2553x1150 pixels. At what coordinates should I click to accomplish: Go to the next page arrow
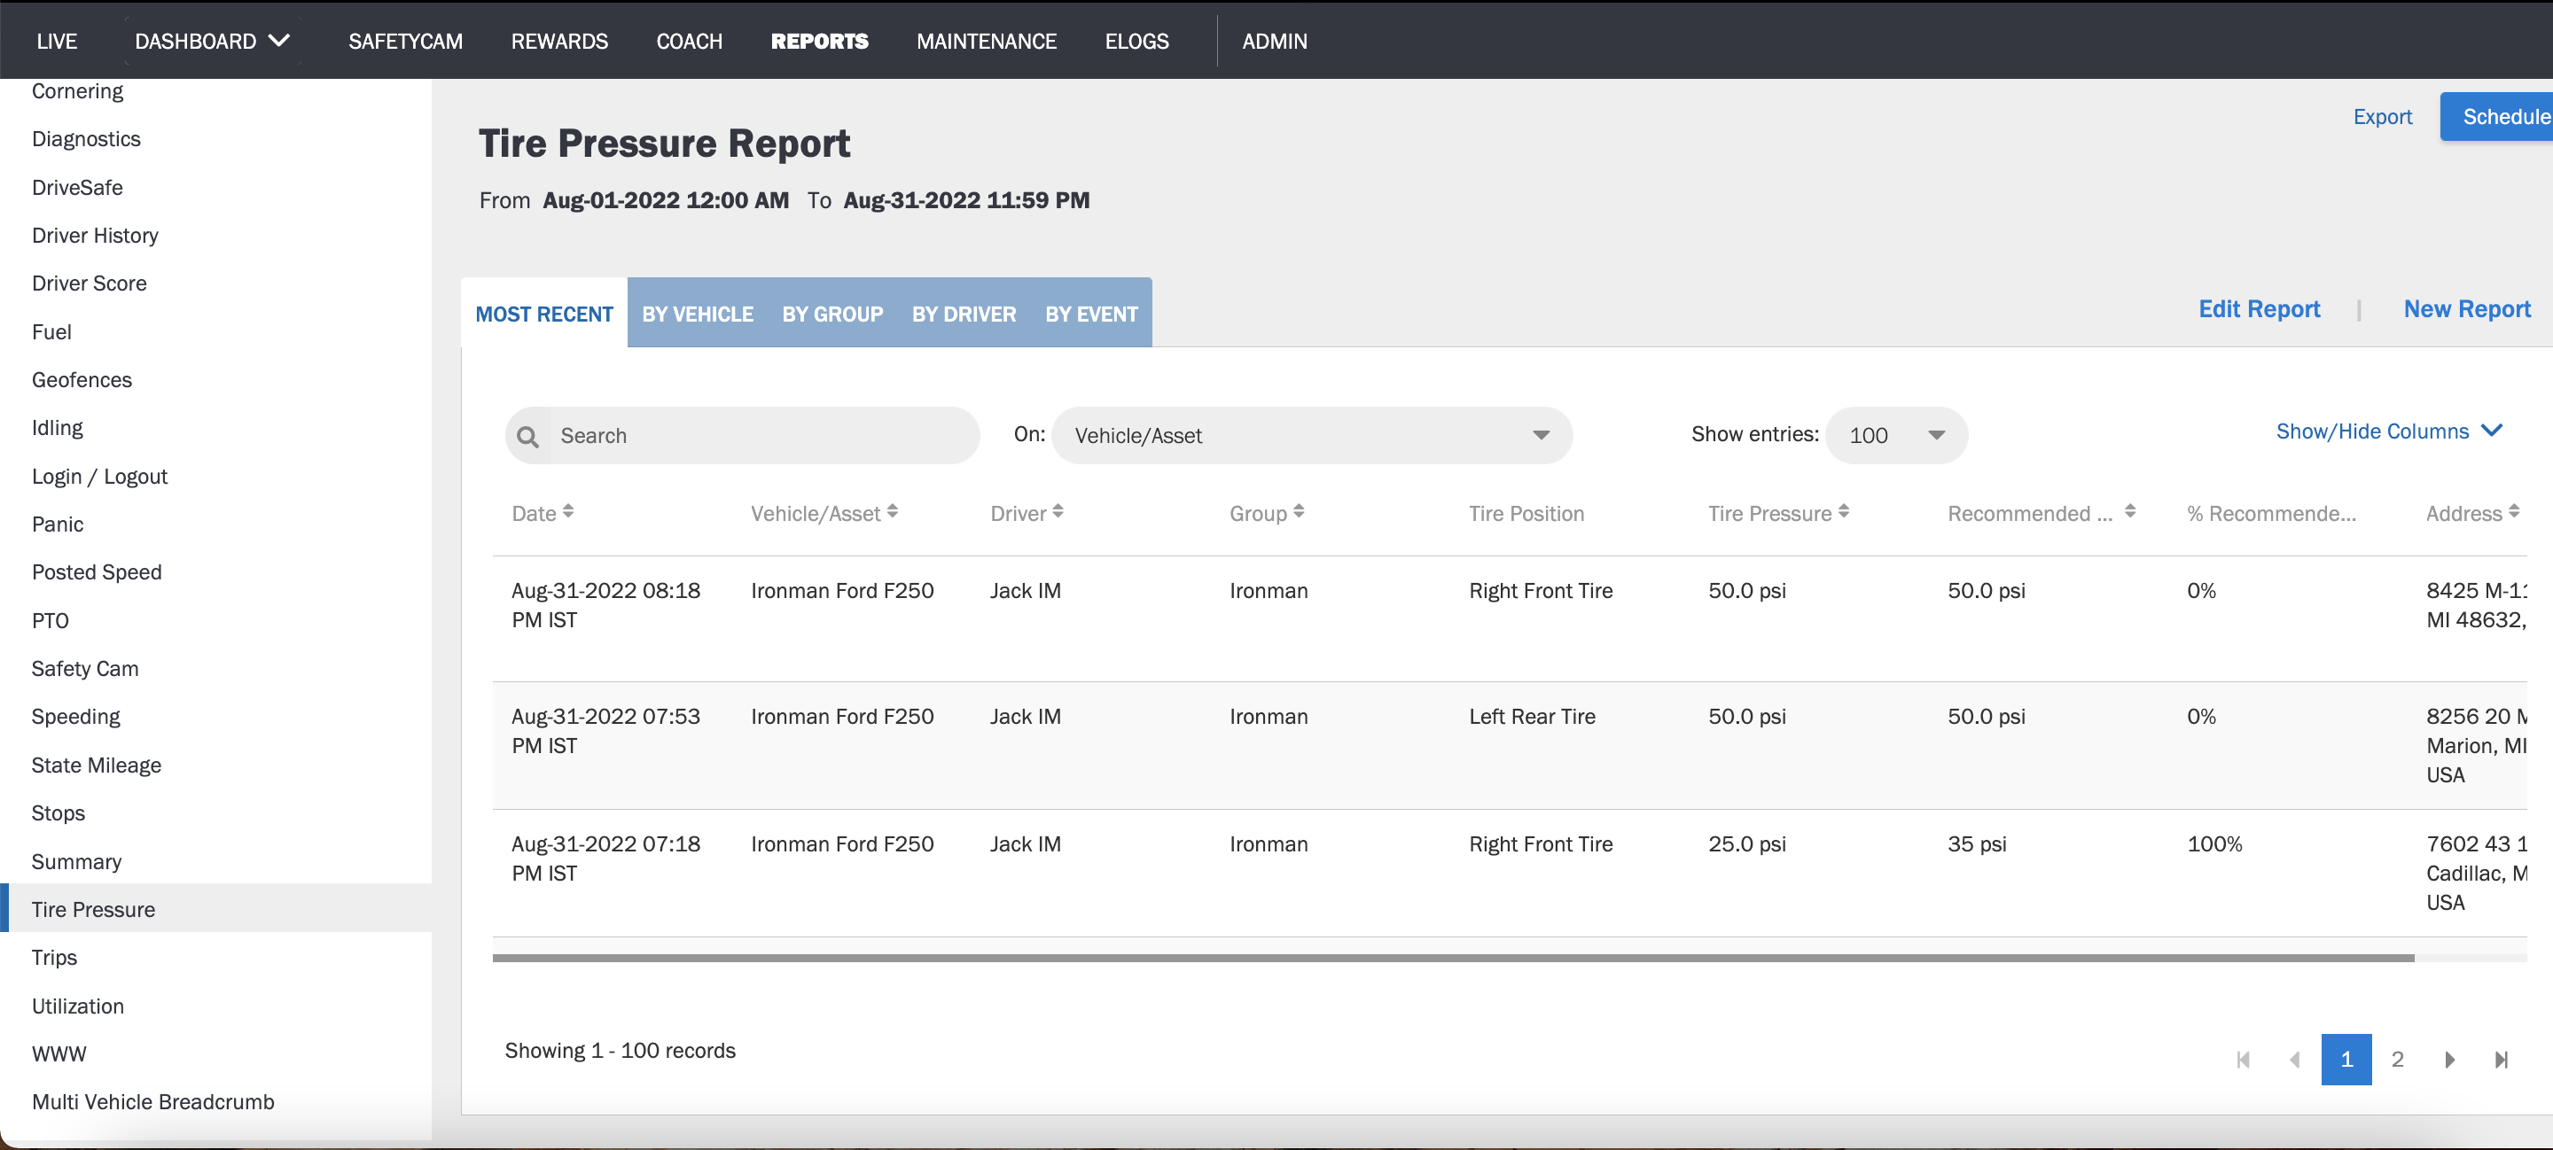(x=2450, y=1059)
